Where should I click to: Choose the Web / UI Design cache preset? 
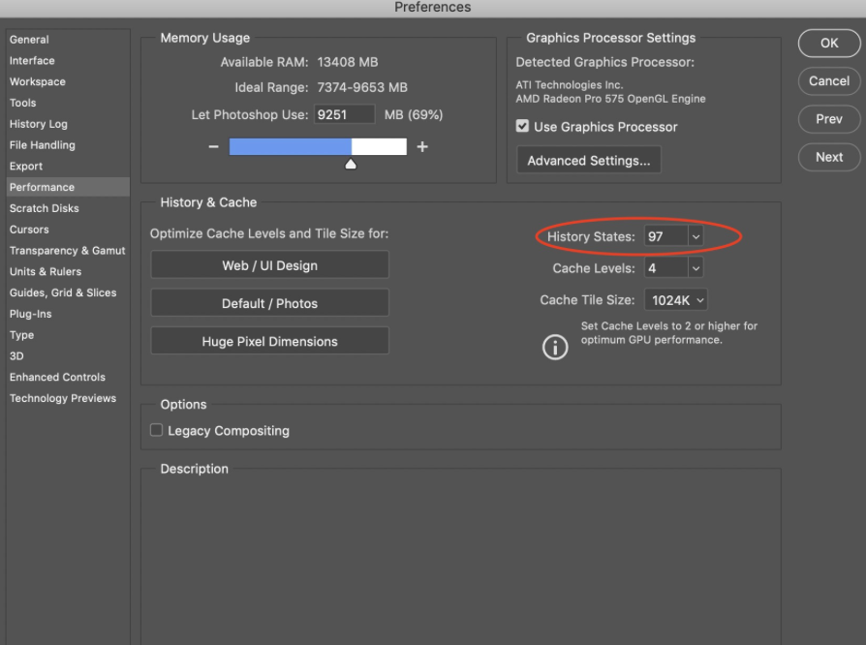coord(269,264)
